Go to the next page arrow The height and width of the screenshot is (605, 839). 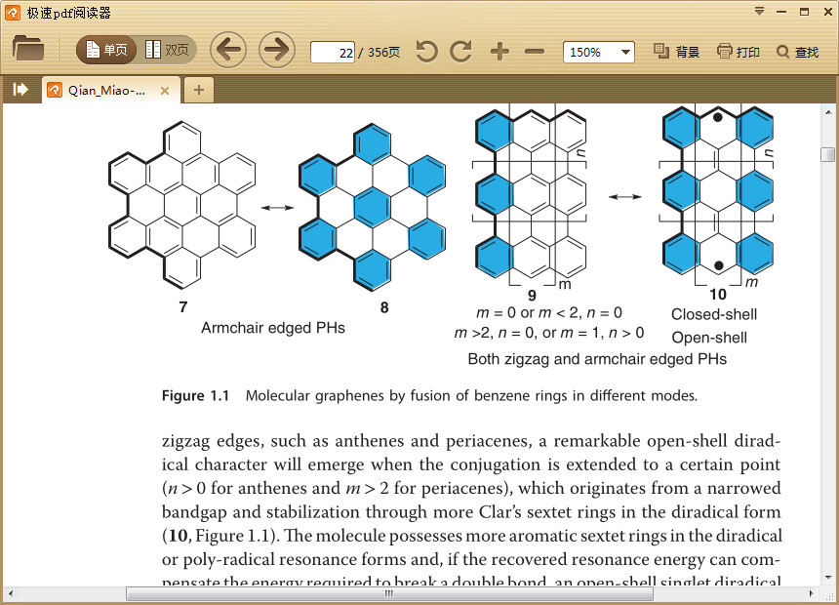(x=277, y=50)
